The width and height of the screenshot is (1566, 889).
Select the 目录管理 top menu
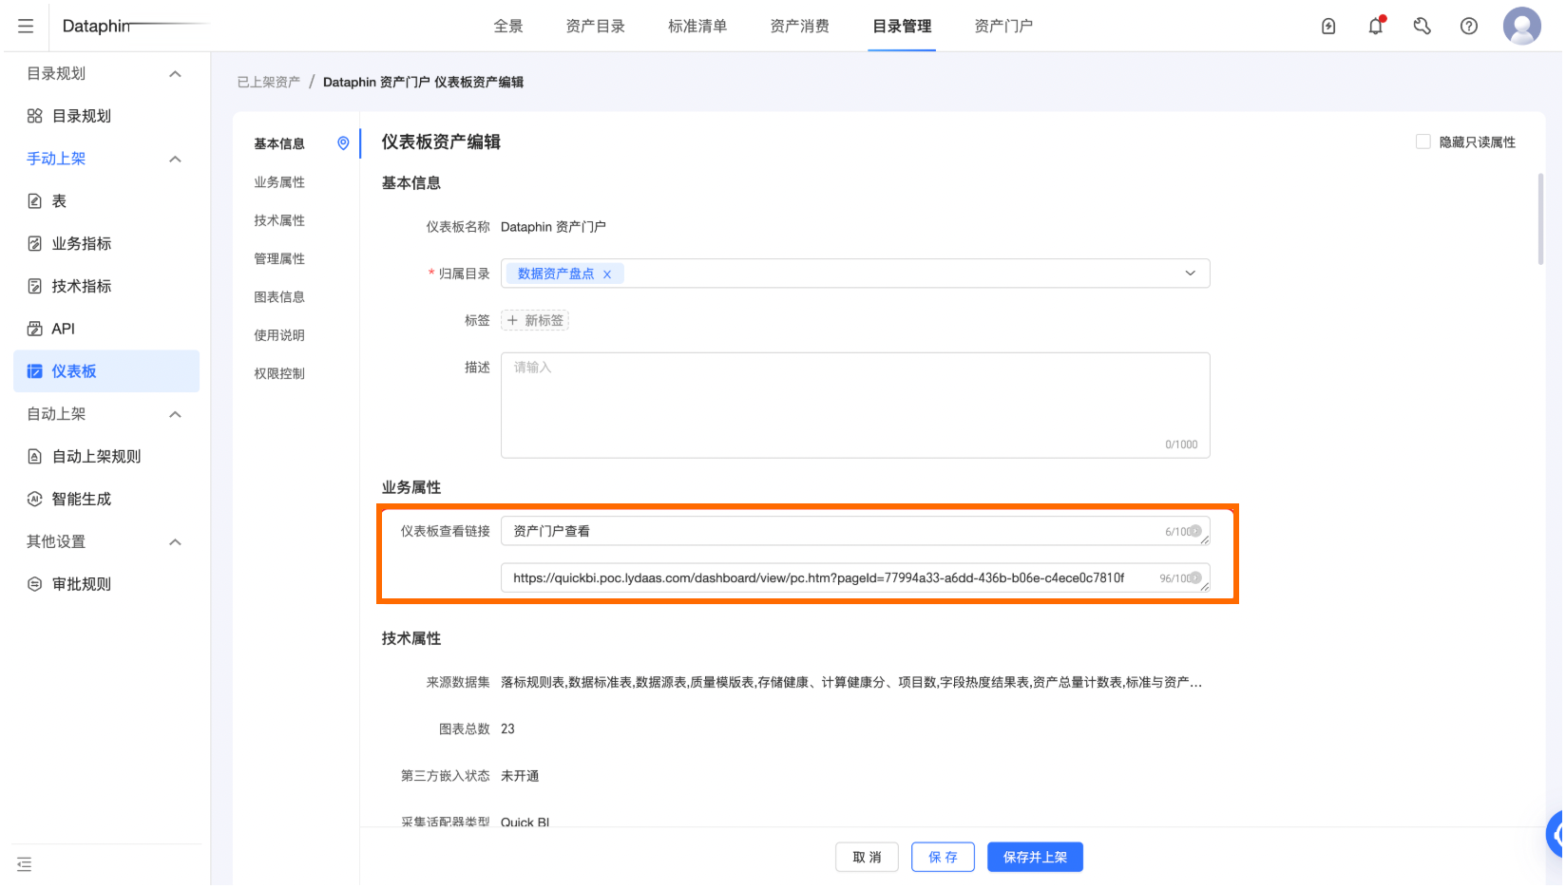coord(902,27)
